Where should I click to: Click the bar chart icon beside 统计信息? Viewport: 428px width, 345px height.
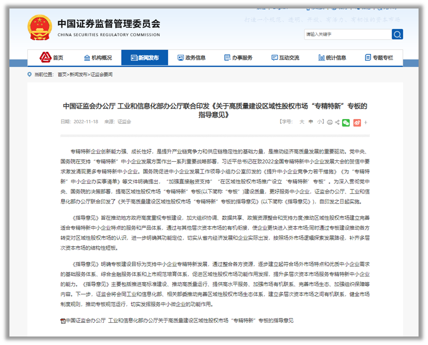coord(322,58)
